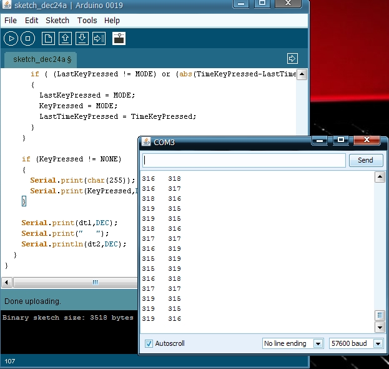Click the Stop toolbar icon
The height and width of the screenshot is (369, 389).
(x=27, y=39)
